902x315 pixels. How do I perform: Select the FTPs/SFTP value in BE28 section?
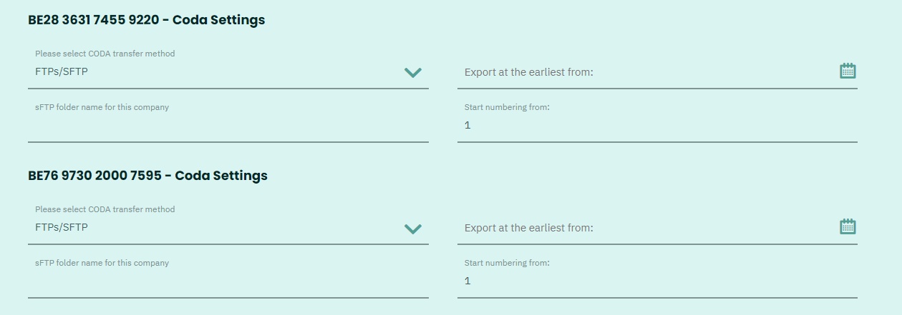[x=62, y=71]
